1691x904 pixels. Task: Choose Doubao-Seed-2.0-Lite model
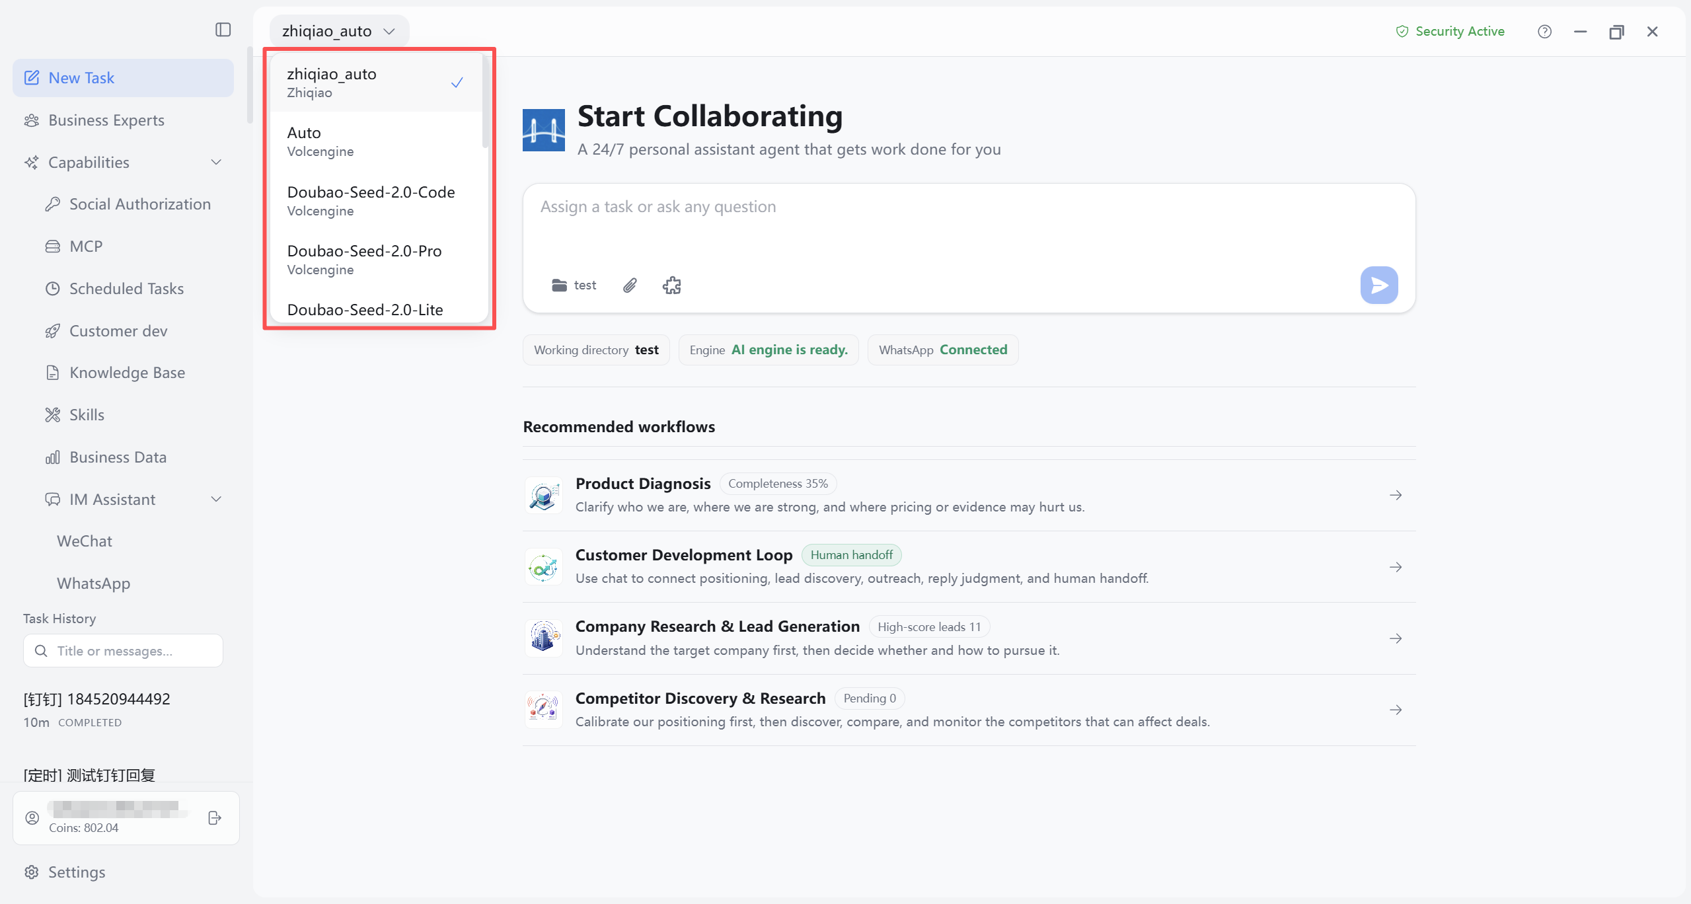click(376, 309)
